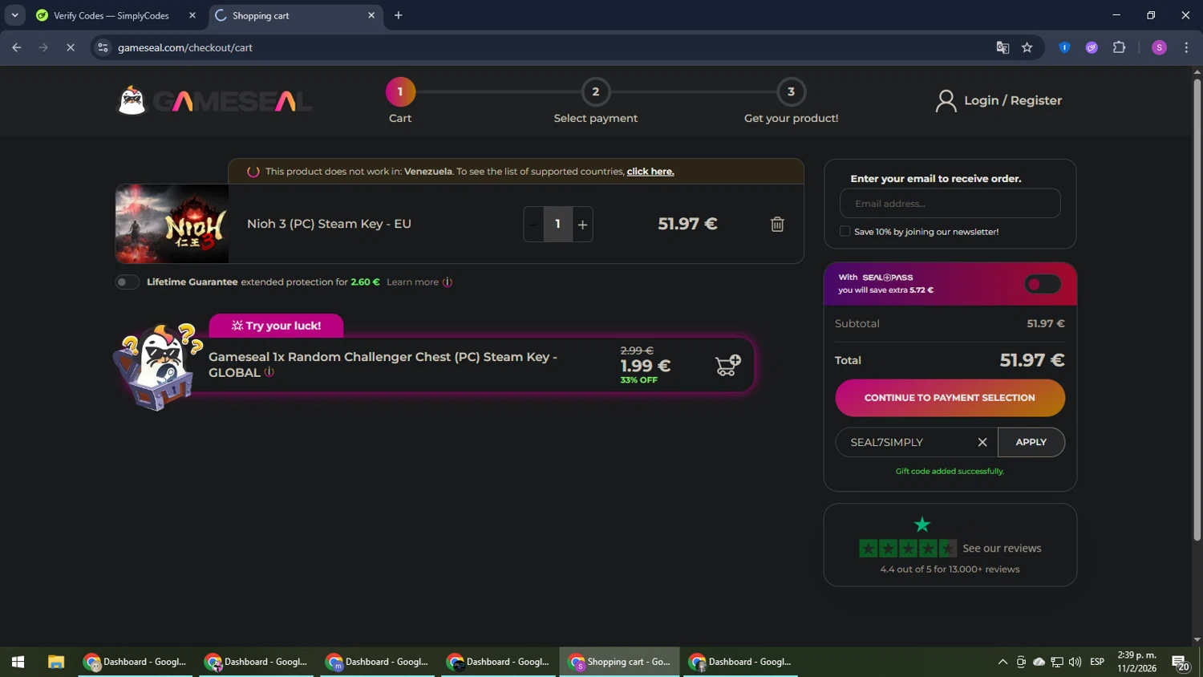The width and height of the screenshot is (1203, 677).
Task: Open File Explorer from taskbar
Action: 55,662
